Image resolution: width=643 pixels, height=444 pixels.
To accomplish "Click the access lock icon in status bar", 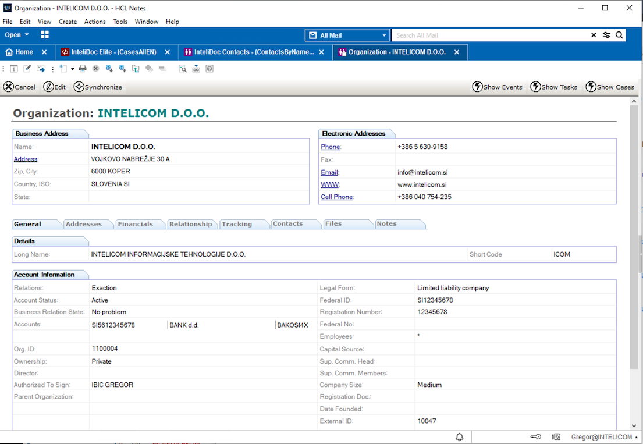I will 556,437.
